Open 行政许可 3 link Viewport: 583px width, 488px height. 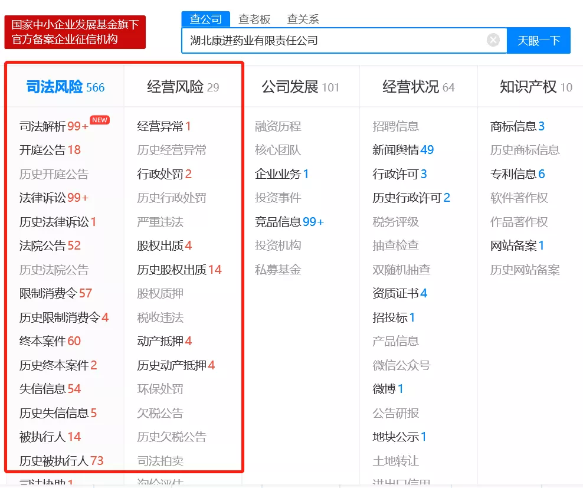click(x=399, y=173)
